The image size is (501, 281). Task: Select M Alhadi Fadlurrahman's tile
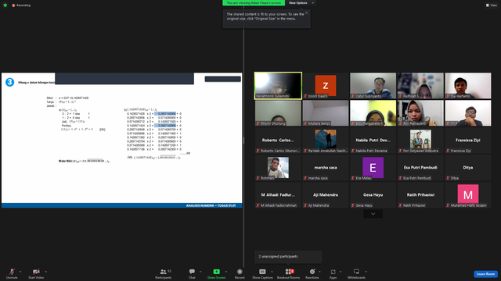point(278,195)
